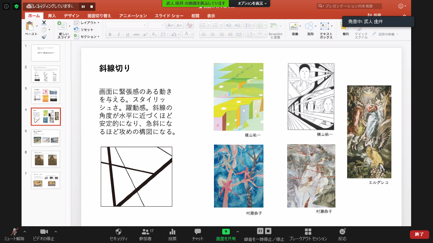433x243 pixels.
Task: Unmute microphone with ミュート解除
Action: tap(14, 234)
